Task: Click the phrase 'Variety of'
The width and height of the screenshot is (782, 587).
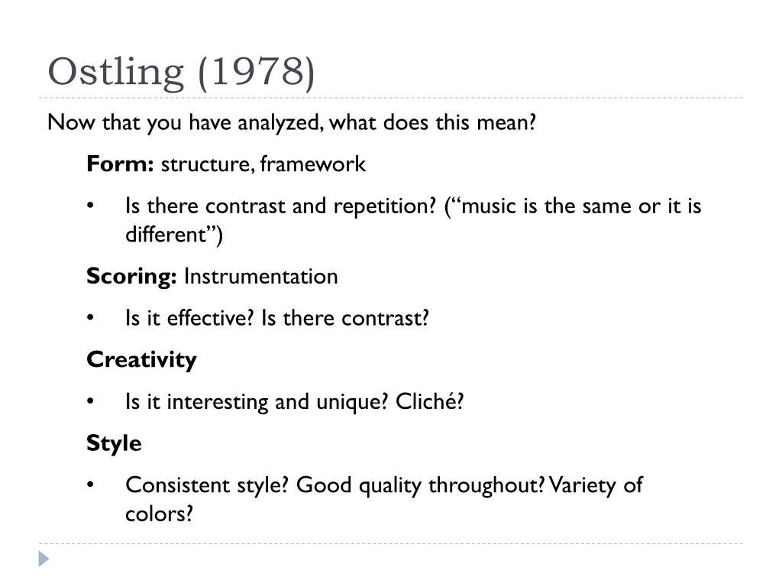Action: (x=596, y=485)
